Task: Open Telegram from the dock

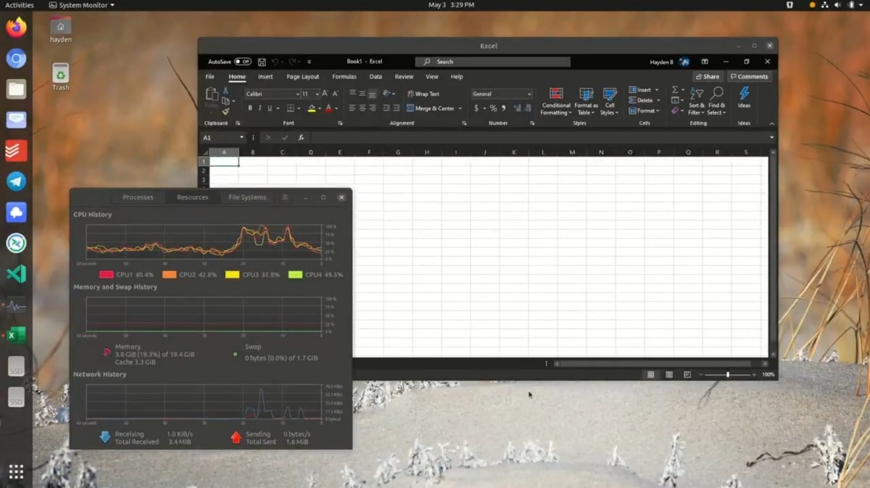Action: click(x=16, y=181)
